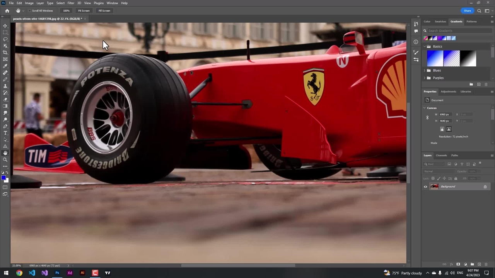Create a new layer group folder icon
495x278 pixels.
(472, 264)
